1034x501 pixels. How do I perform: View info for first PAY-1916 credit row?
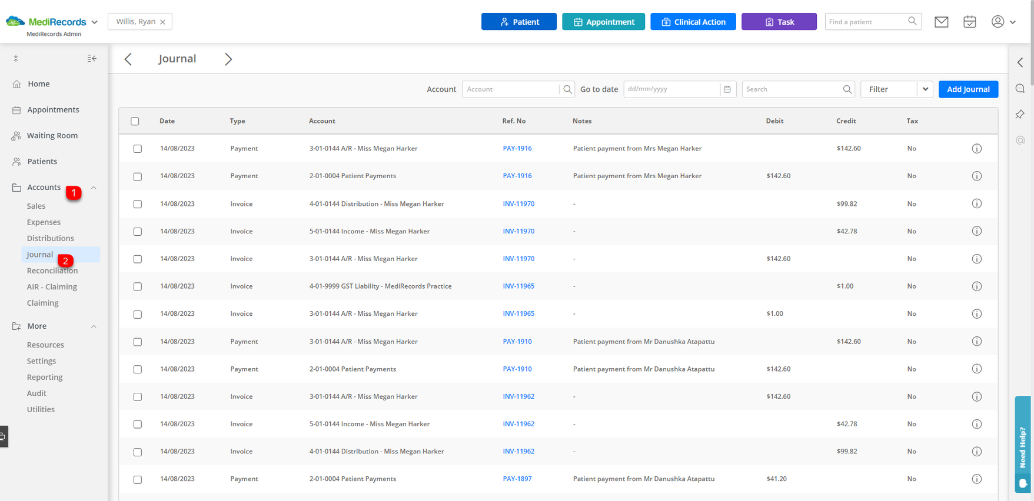(977, 149)
